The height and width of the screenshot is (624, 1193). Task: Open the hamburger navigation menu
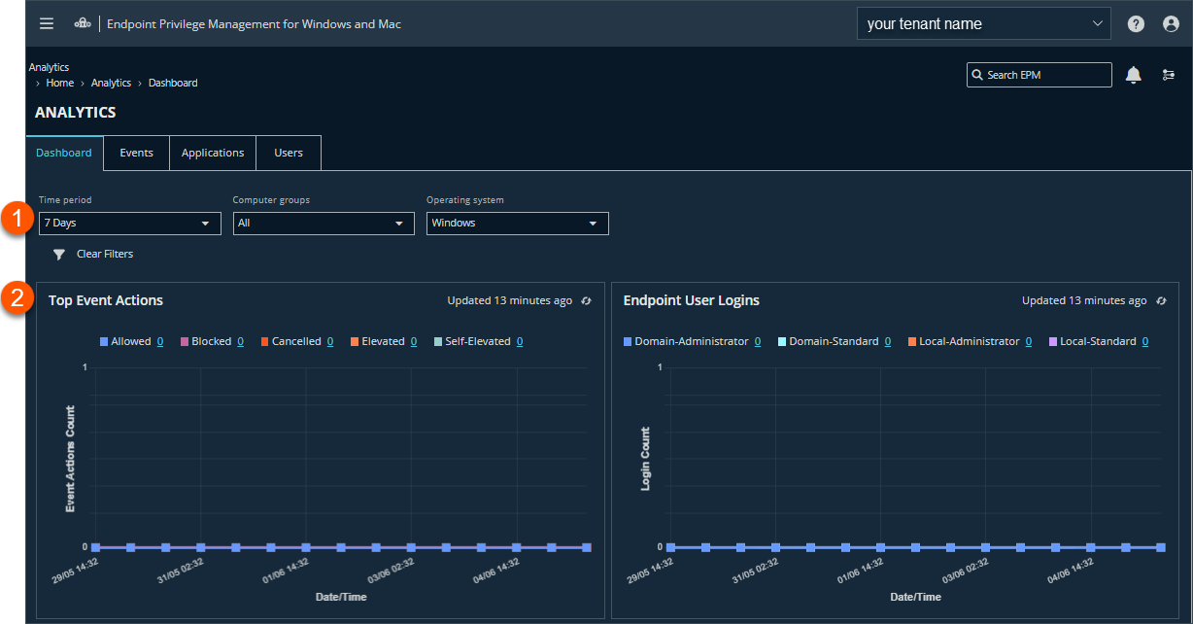click(x=47, y=23)
